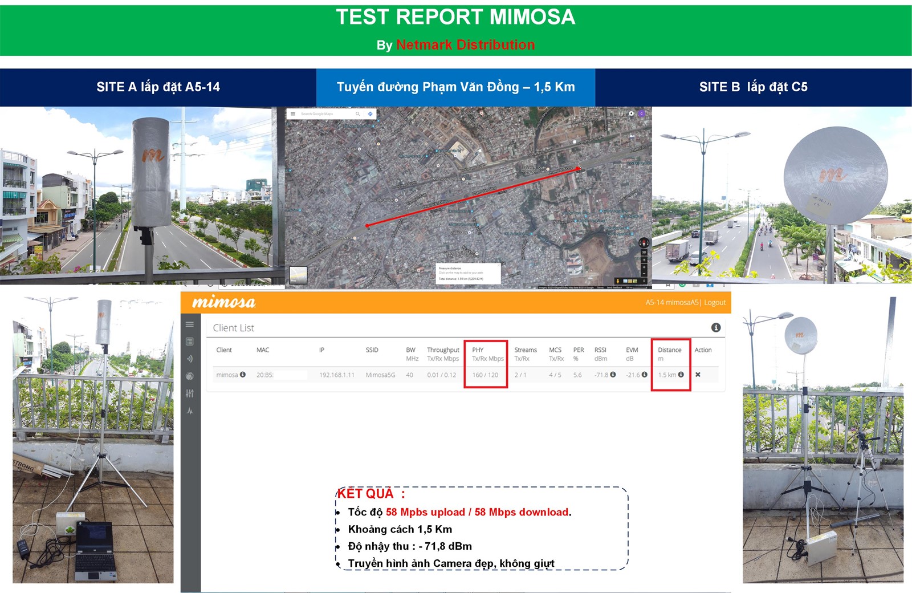Image resolution: width=912 pixels, height=593 pixels.
Task: Open the diagnostics pulse icon in sidebar
Action: 190,411
